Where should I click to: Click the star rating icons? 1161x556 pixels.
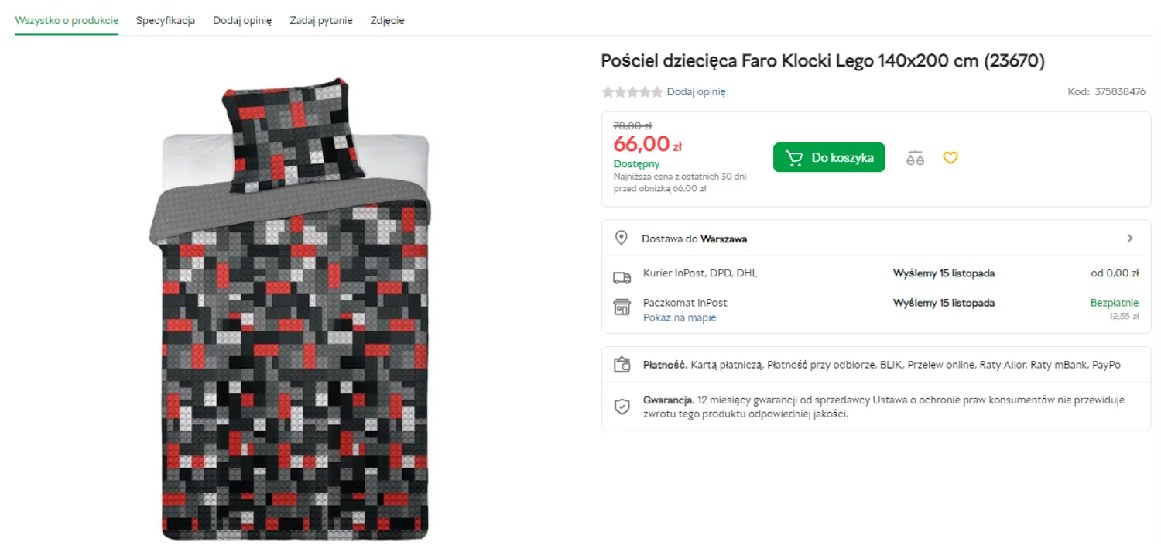click(632, 92)
